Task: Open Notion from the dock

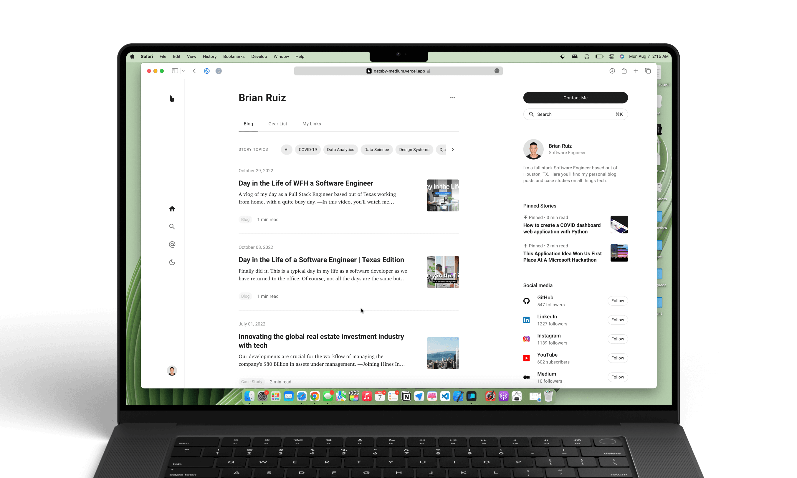Action: [x=406, y=396]
